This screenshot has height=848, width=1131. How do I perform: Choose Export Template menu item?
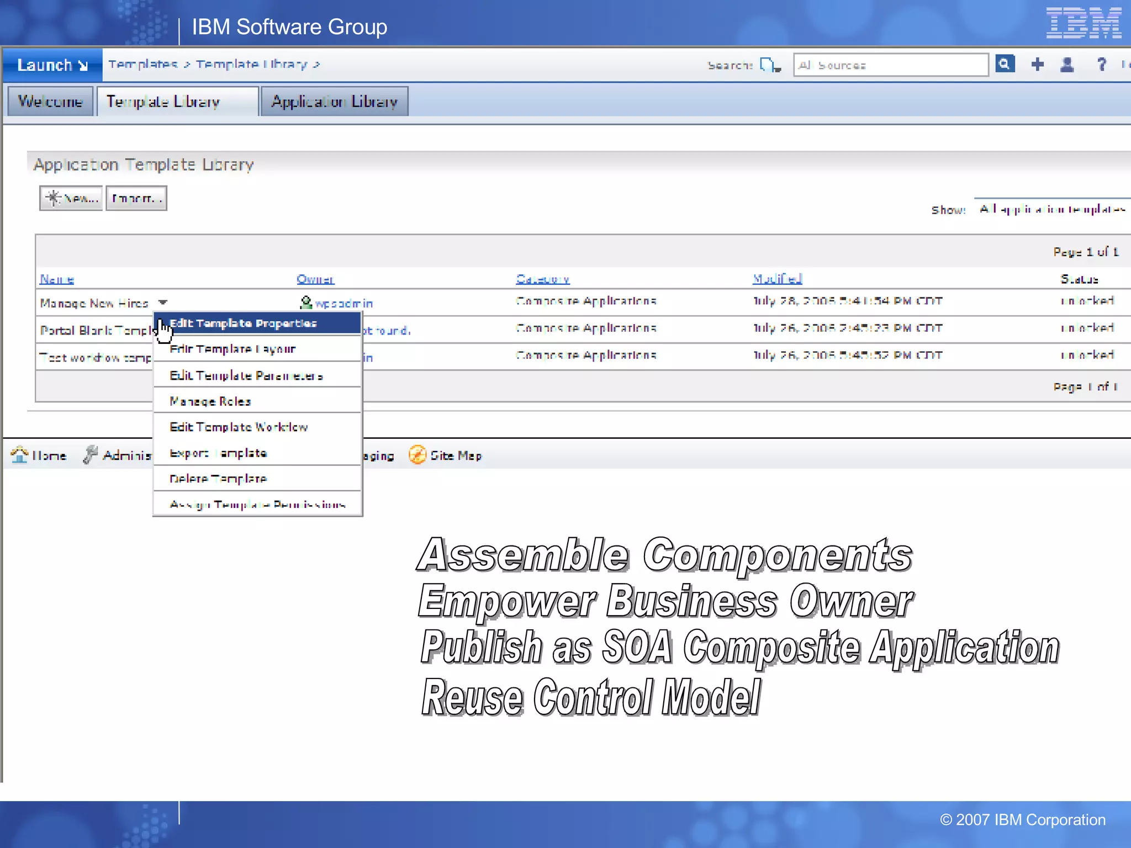click(x=257, y=453)
